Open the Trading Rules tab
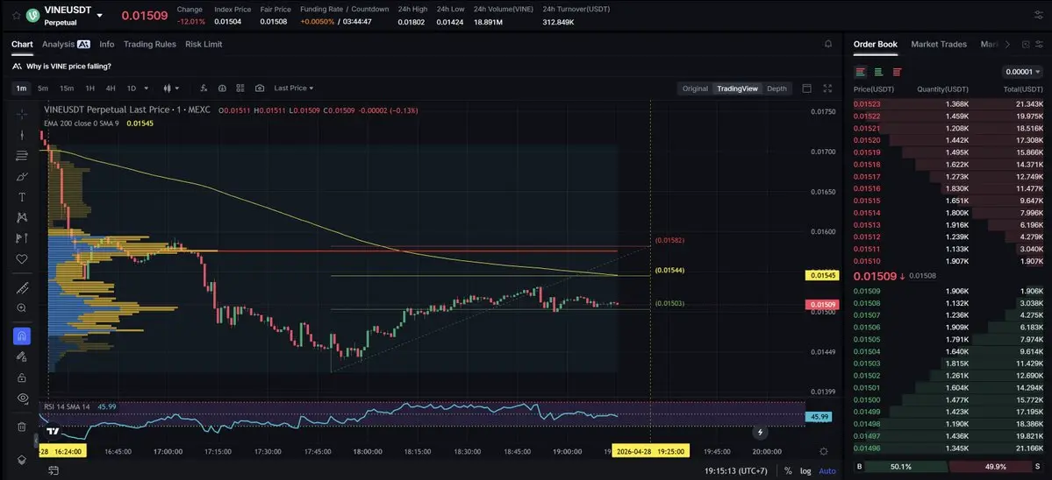 [x=150, y=44]
